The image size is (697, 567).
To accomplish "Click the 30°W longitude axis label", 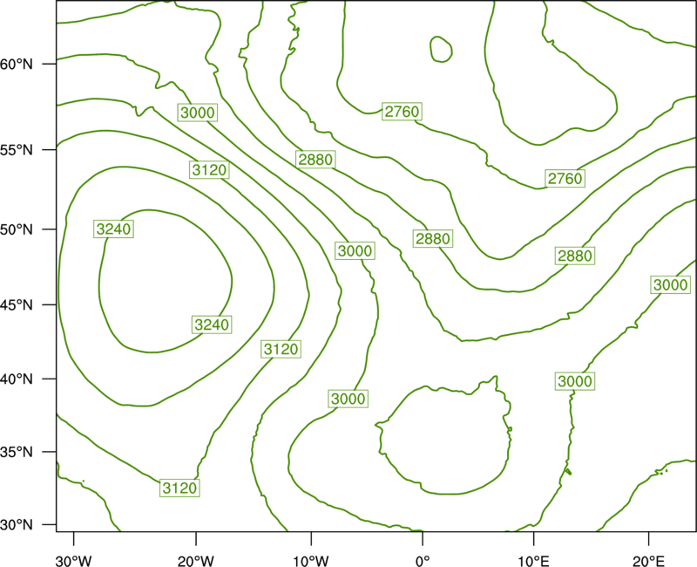I will coord(73,561).
